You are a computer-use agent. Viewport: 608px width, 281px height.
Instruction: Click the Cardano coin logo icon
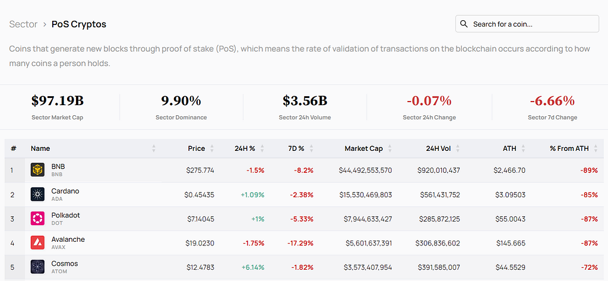point(37,194)
